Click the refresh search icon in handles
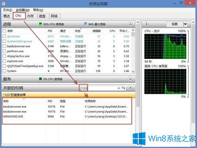The height and width of the screenshot is (148, 197). pyautogui.click(x=124, y=88)
